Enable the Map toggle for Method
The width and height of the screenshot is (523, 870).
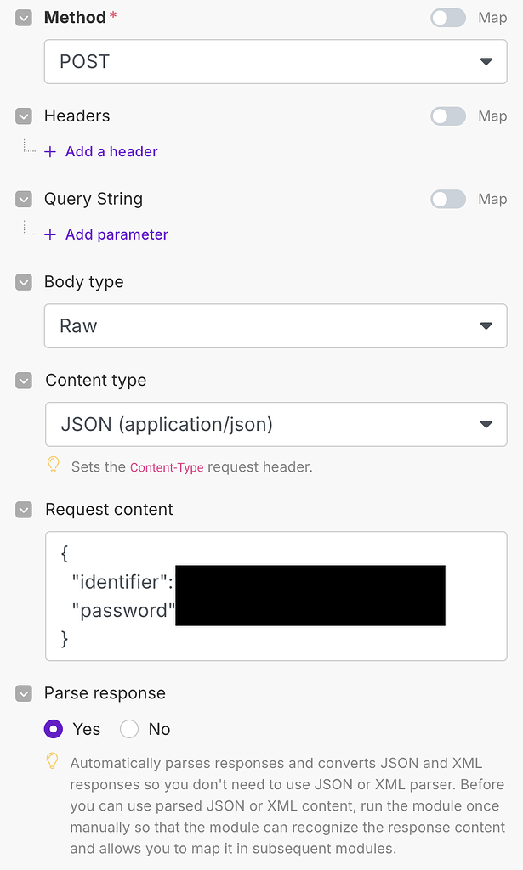pos(447,18)
